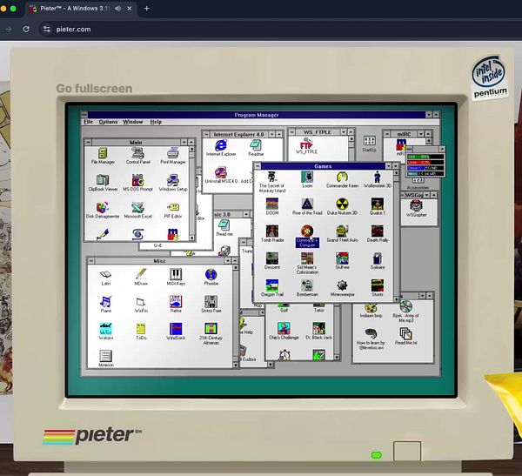This screenshot has width=522, height=476.
Task: Select the StartUp group icon
Action: 369,144
